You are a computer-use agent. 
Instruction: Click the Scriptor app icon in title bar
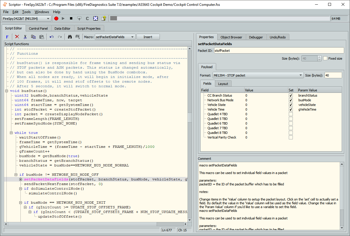pyautogui.click(x=5, y=4)
